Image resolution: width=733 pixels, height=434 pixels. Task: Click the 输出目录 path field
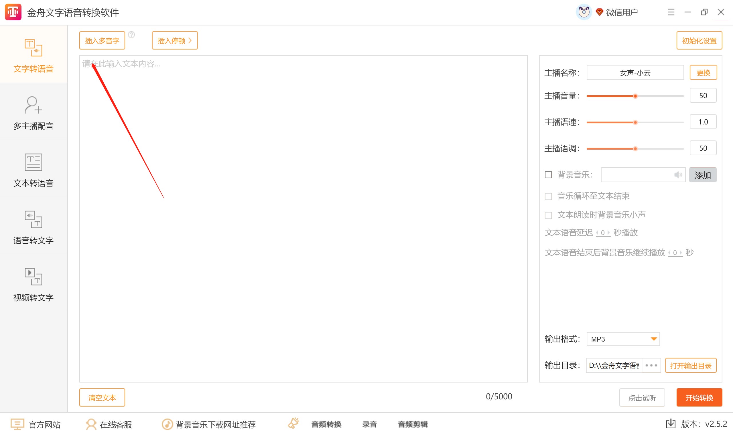[x=614, y=365]
